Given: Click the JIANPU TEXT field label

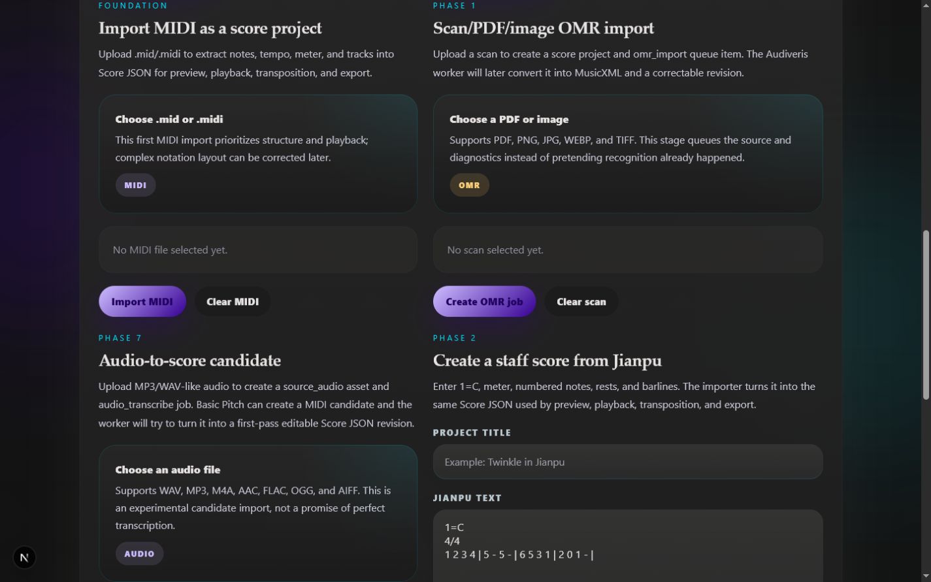Looking at the screenshot, I should 468,498.
